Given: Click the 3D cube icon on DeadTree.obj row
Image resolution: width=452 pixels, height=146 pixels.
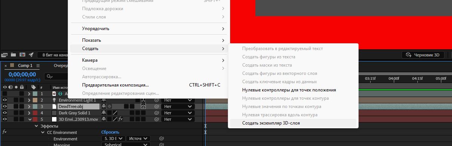Looking at the screenshot, I should [x=143, y=106].
